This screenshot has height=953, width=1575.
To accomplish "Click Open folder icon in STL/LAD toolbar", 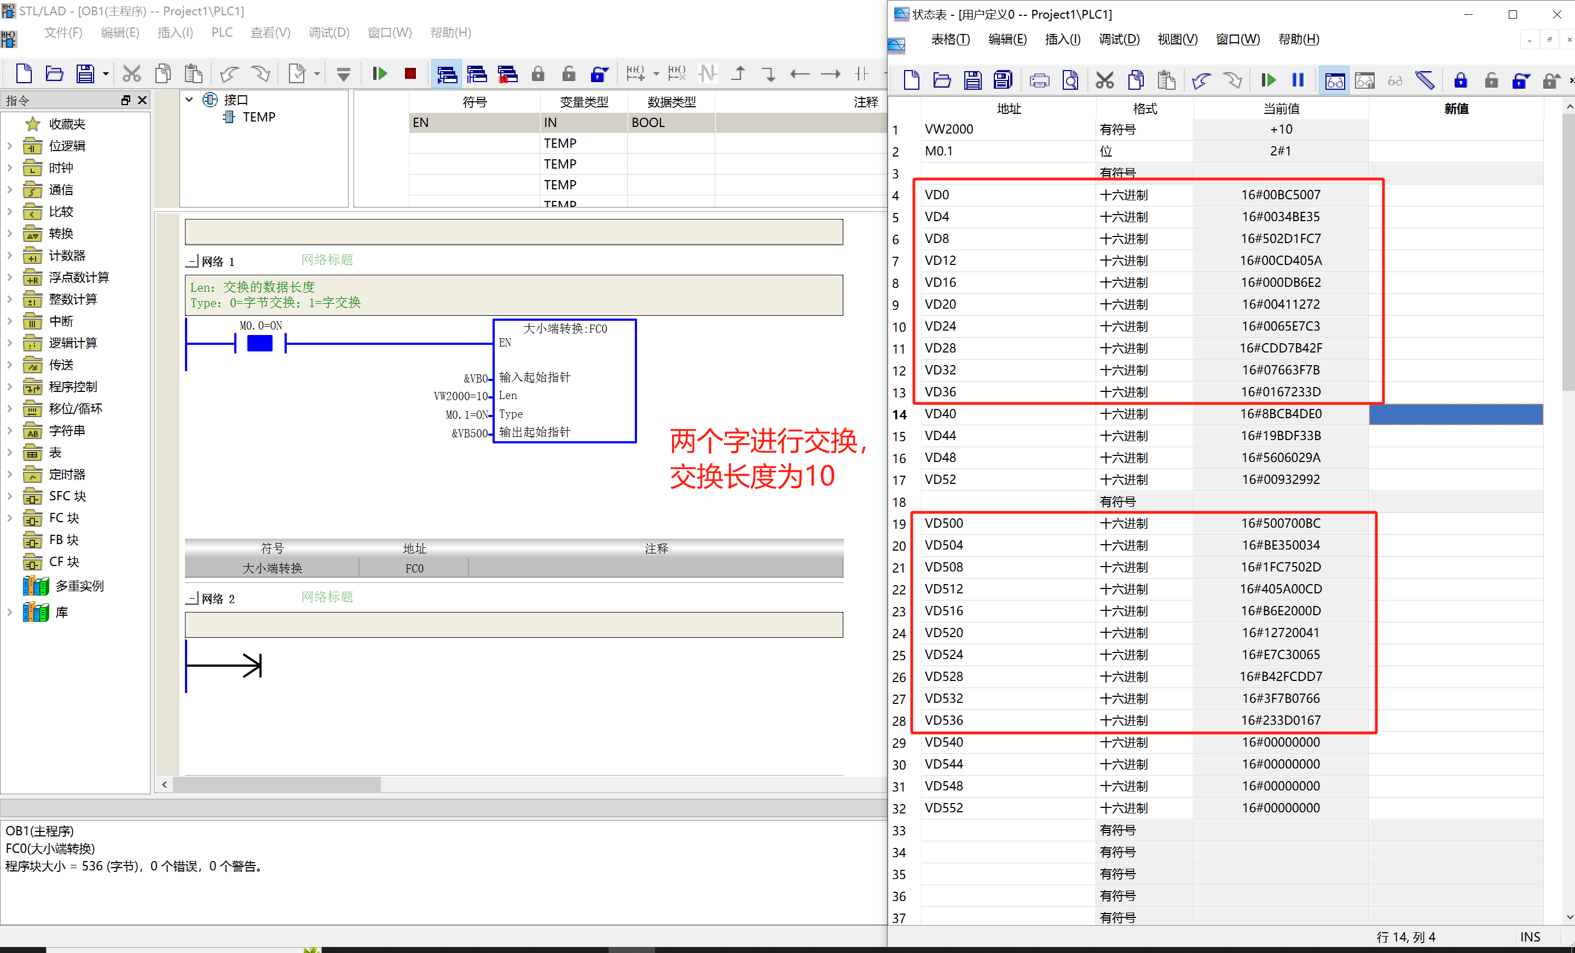I will (54, 74).
